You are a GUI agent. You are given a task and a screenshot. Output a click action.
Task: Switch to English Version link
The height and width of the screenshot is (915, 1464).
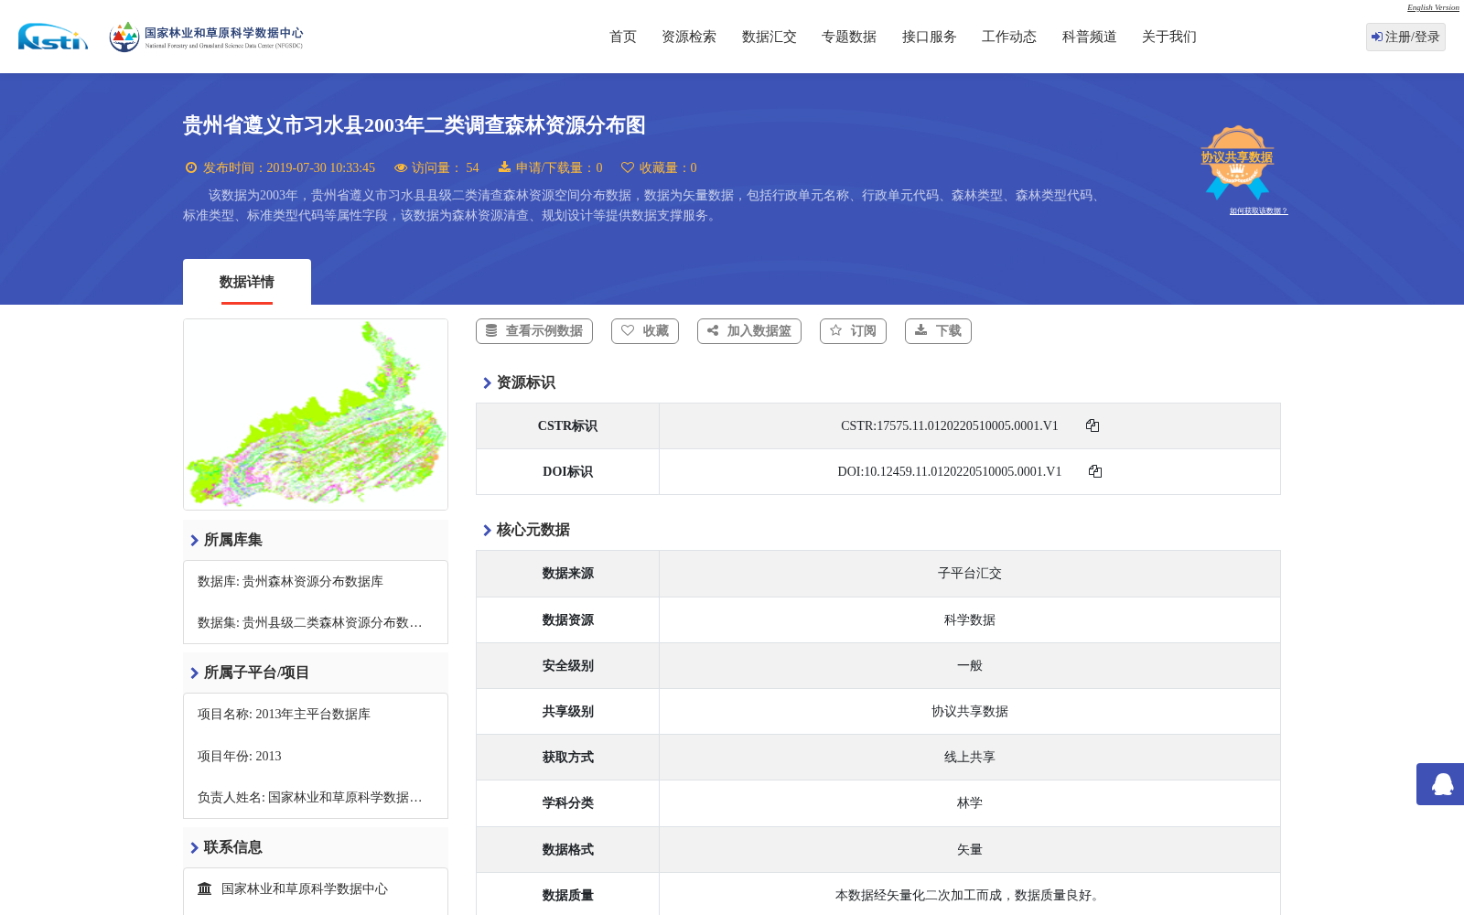pyautogui.click(x=1433, y=7)
